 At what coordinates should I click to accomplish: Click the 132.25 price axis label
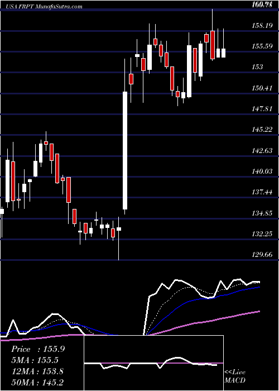pos(262,233)
